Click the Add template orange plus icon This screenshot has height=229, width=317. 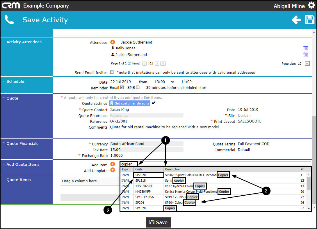click(x=113, y=170)
